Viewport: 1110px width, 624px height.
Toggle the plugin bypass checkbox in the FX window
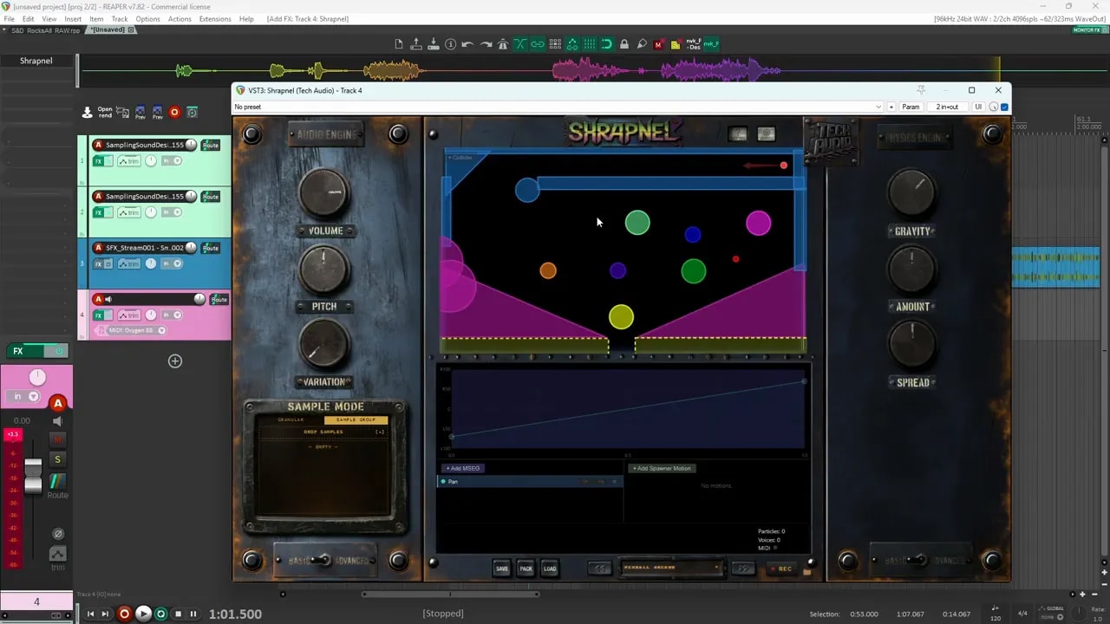(1004, 107)
